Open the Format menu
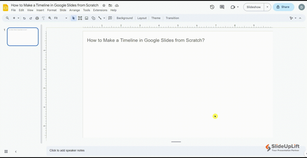The width and height of the screenshot is (307, 158). (52, 10)
